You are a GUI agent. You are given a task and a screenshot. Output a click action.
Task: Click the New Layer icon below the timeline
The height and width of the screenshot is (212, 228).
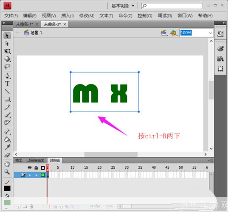click(19, 206)
